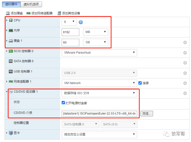
Task: Open the VM Network dropdown
Action: [x=99, y=83]
